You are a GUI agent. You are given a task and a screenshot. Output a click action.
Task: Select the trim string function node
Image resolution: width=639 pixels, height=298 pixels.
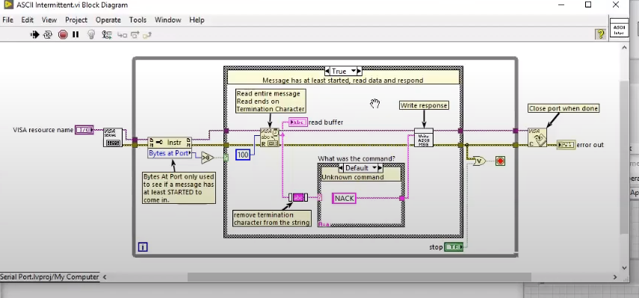(x=298, y=197)
